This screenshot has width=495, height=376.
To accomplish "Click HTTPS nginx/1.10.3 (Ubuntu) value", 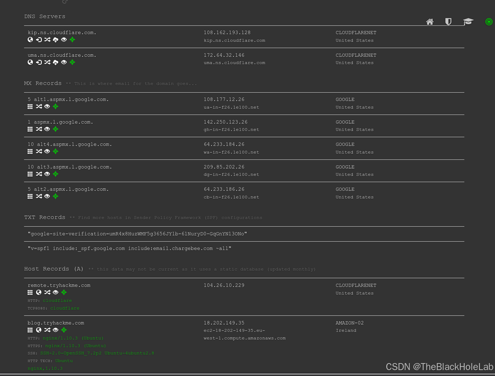I will (x=76, y=346).
